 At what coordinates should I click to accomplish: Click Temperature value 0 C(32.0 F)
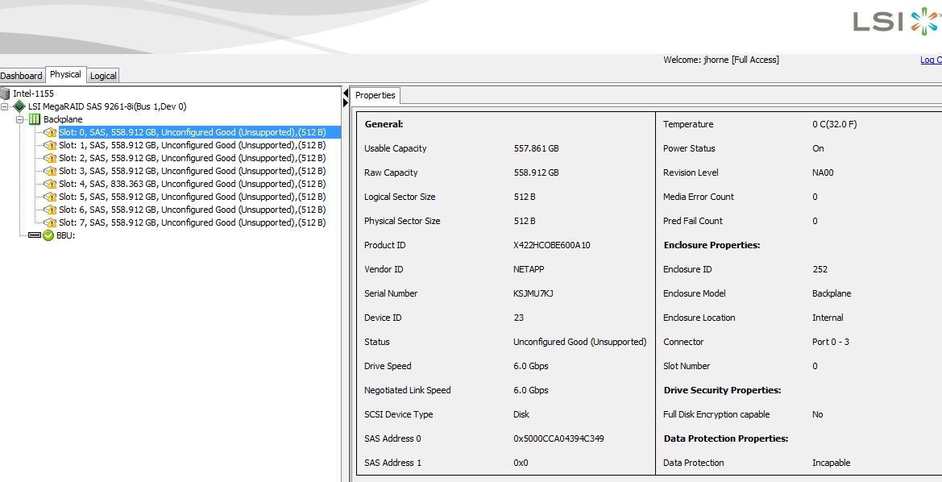pyautogui.click(x=835, y=124)
